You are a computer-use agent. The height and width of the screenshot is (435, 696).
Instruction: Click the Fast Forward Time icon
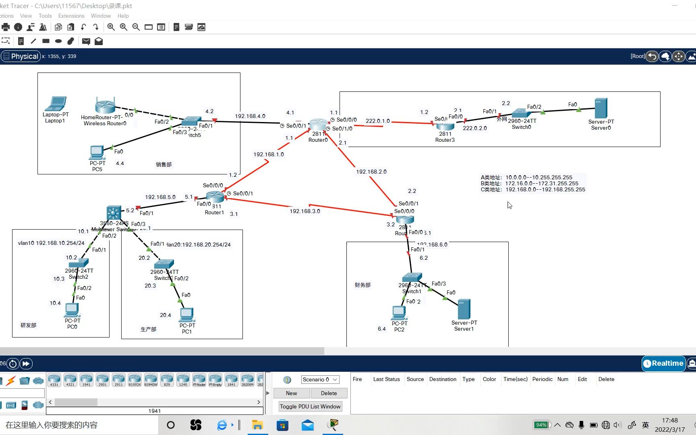point(26,363)
